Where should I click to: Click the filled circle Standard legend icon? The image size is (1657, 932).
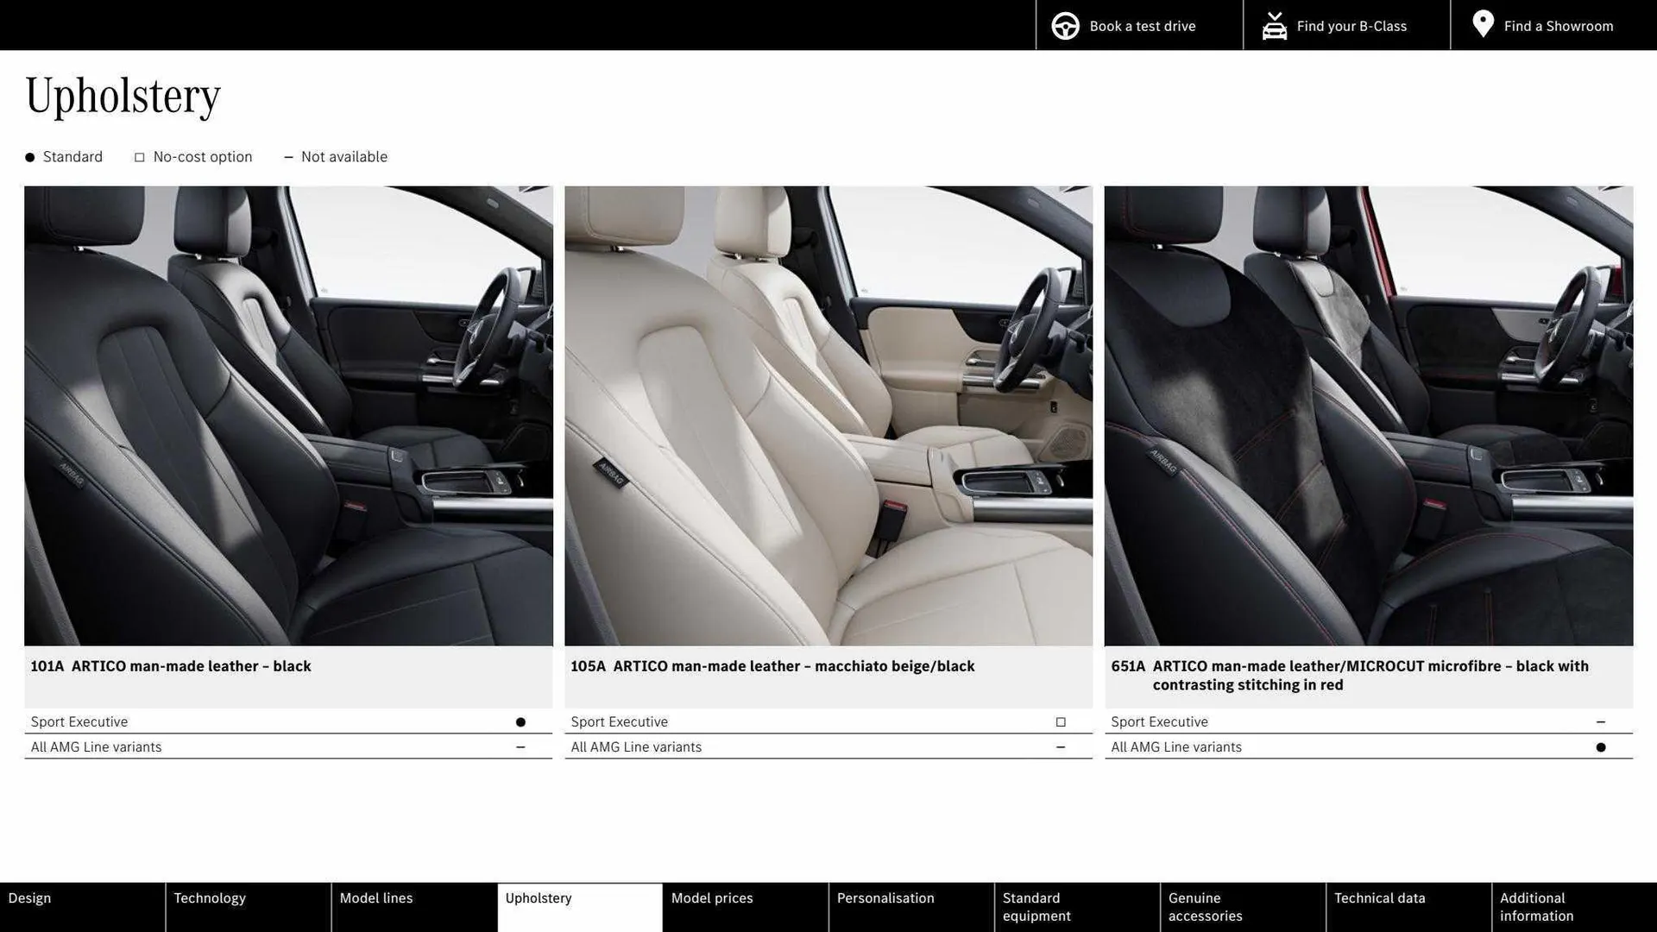pyautogui.click(x=29, y=156)
